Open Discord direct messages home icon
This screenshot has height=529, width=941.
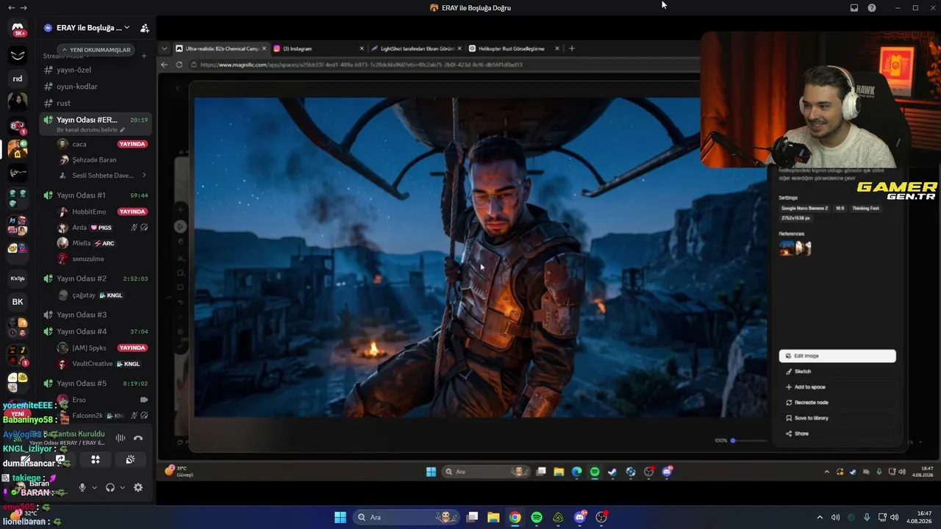pos(18,29)
